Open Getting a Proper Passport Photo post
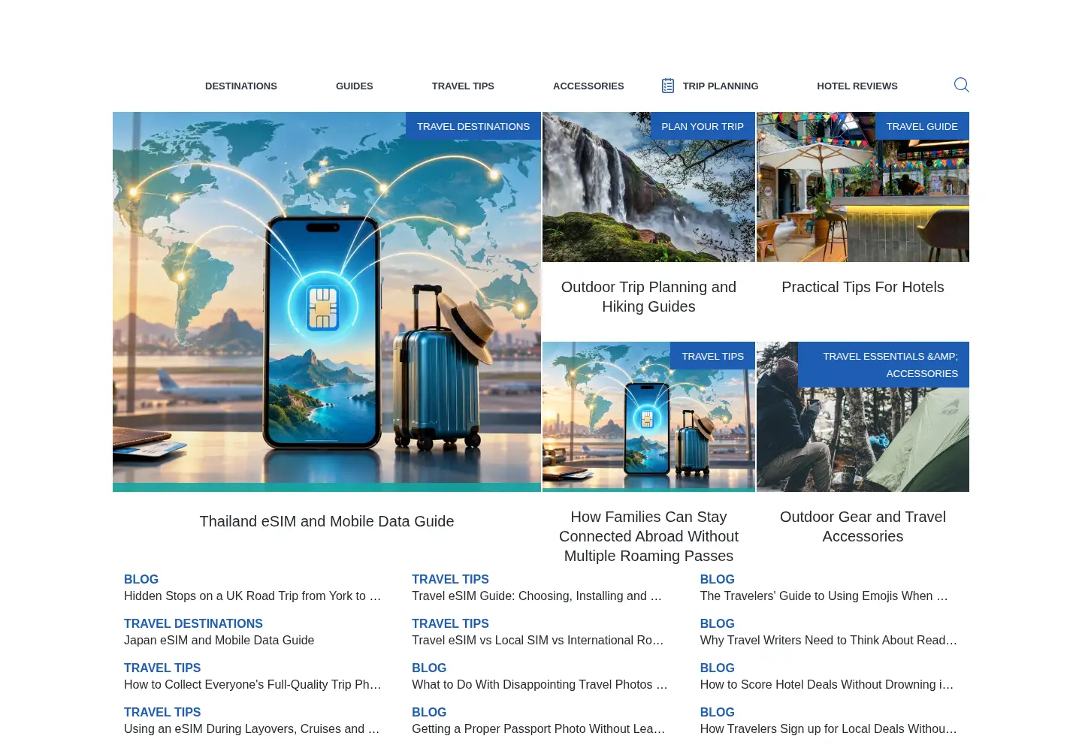1082x751 pixels. 538,728
